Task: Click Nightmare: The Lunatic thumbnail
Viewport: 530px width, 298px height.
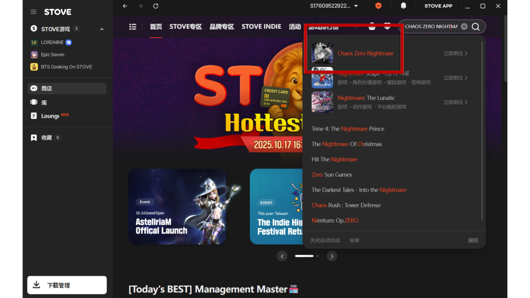Action: point(322,102)
